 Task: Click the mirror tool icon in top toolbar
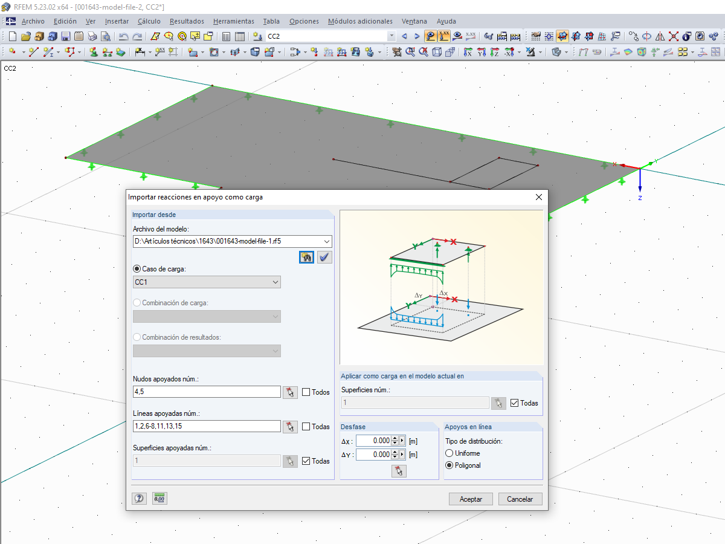(x=660, y=36)
